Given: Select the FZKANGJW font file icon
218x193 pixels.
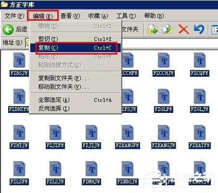Looking at the screenshot, I should [x=164, y=132].
